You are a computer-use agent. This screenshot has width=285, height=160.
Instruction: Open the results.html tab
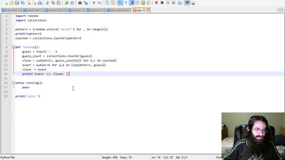(x=55, y=10)
